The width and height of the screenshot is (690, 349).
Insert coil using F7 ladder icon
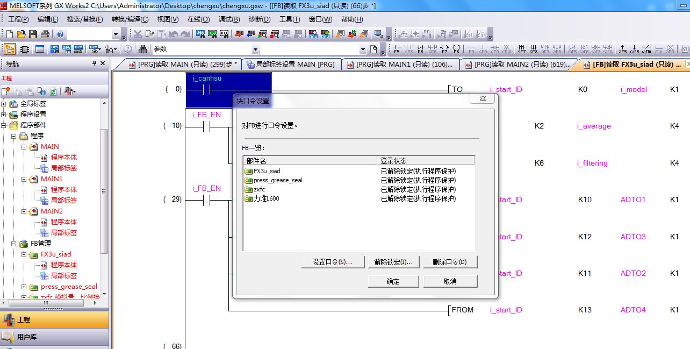[x=444, y=49]
